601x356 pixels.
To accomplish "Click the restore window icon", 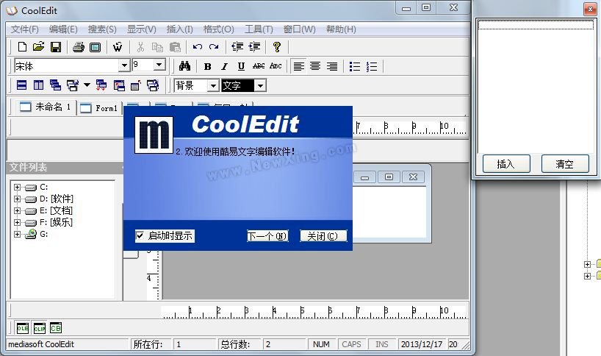I will [119, 85].
